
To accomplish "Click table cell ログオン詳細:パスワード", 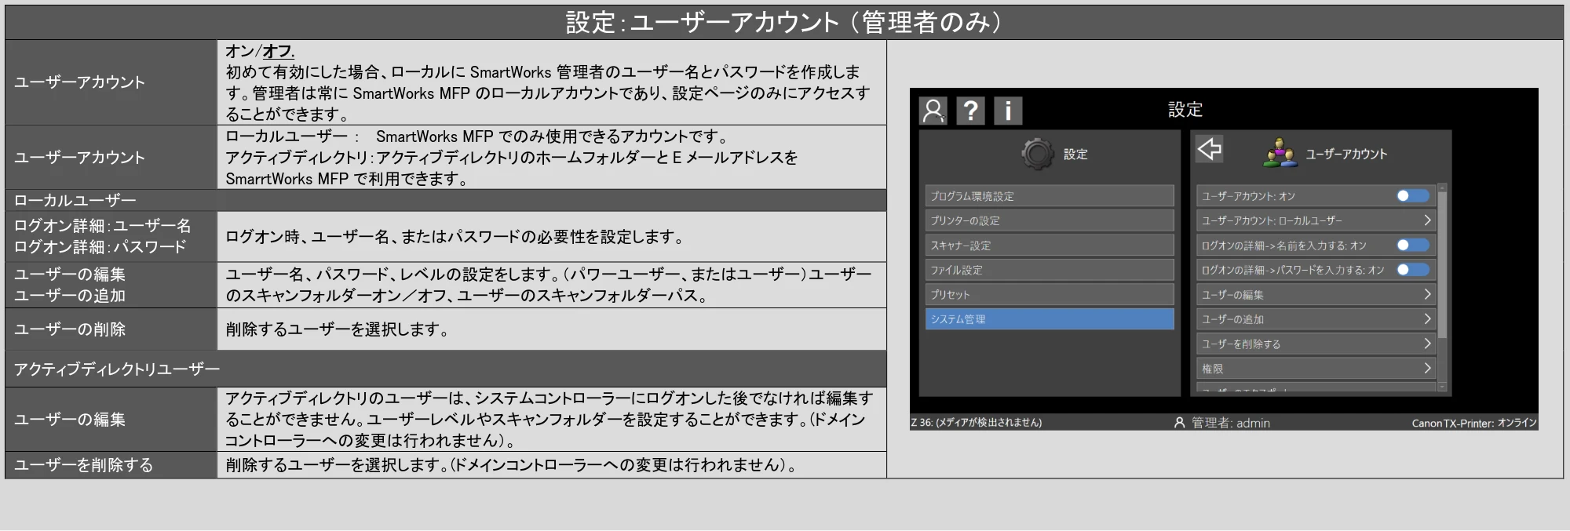I will click(100, 247).
